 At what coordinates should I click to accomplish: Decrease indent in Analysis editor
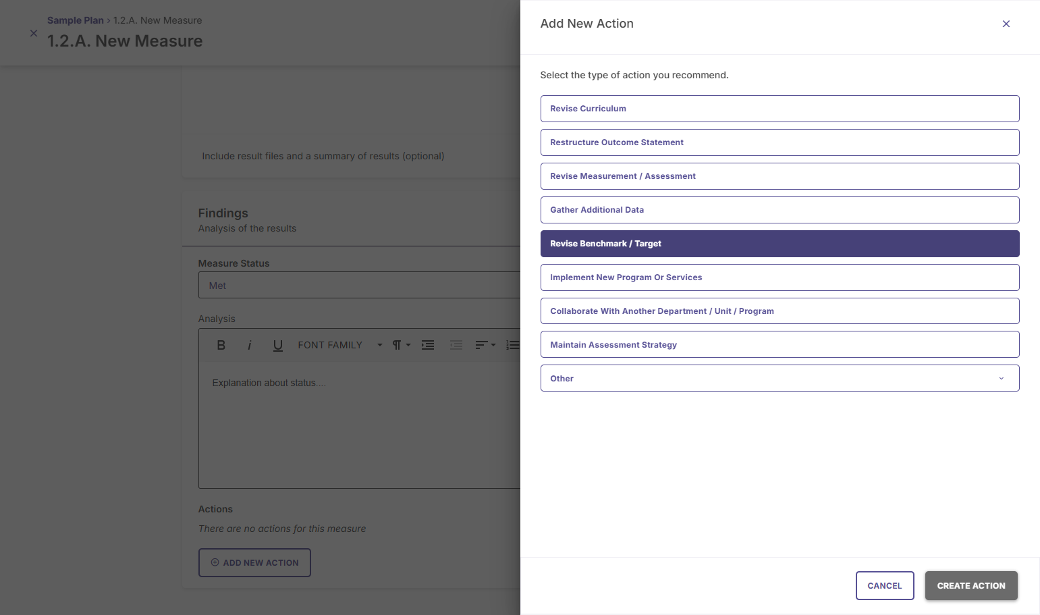tap(456, 345)
